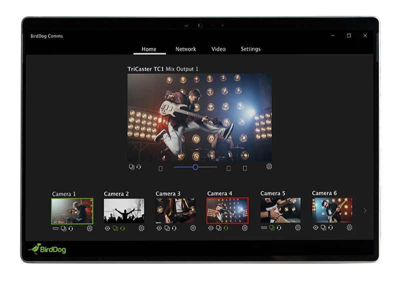This screenshot has width=400, height=281.
Task: Click Camera 1 connector icon
Action: coord(55,228)
